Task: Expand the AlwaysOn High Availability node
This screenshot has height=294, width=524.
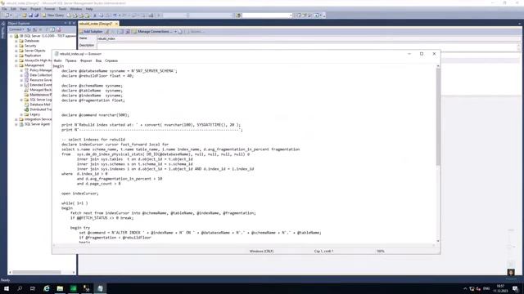Action: point(16,60)
